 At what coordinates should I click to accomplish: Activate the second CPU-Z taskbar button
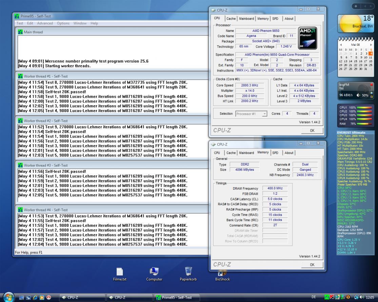129,298
